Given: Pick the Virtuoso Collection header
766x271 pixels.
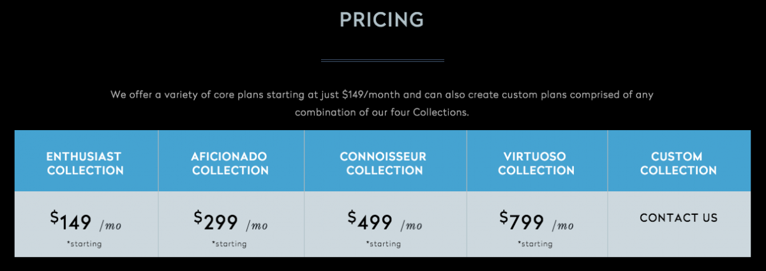Looking at the screenshot, I should 536,163.
